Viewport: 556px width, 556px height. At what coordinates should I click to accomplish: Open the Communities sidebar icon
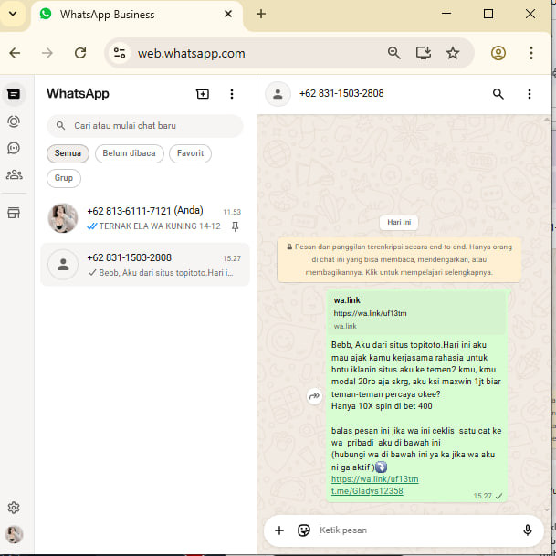pos(15,174)
